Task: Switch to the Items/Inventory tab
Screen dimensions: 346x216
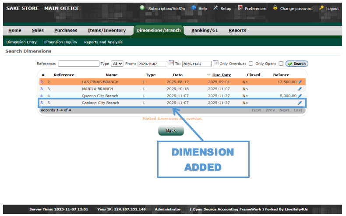Action: tap(106, 30)
